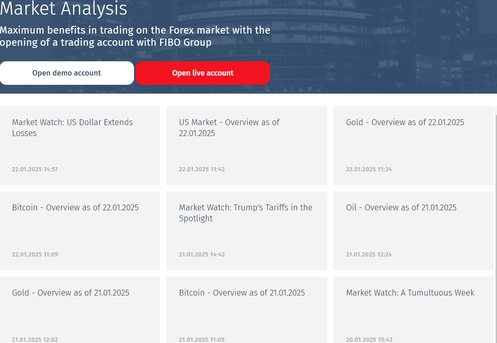Read the Oil overview of 21.01.2025
The height and width of the screenshot is (343, 497).
(x=401, y=207)
